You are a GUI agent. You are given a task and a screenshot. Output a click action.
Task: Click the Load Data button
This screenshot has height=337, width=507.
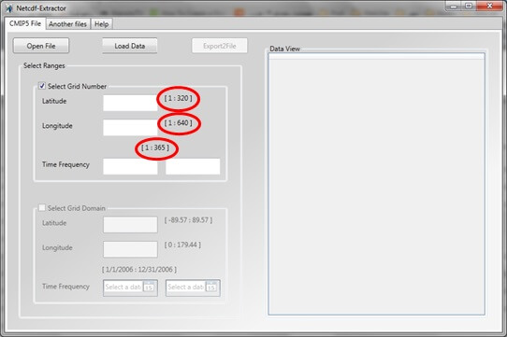[130, 46]
